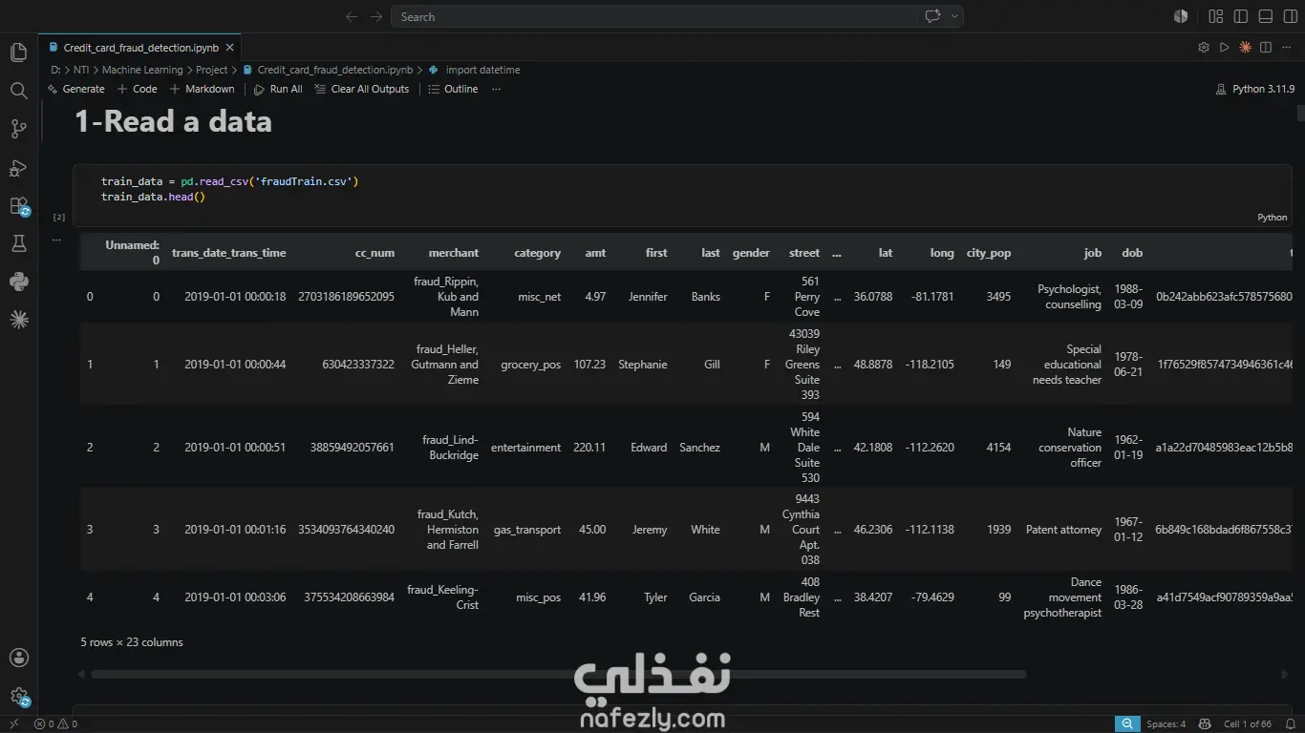Open remote window from status bar

[x=13, y=723]
